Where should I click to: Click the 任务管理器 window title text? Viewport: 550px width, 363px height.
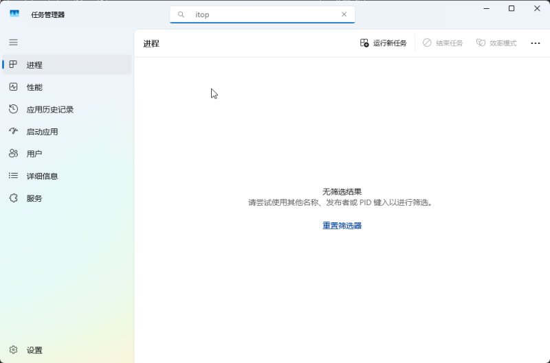[47, 14]
